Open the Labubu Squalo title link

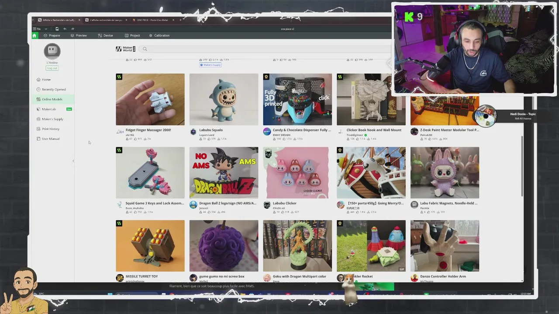coord(211,130)
